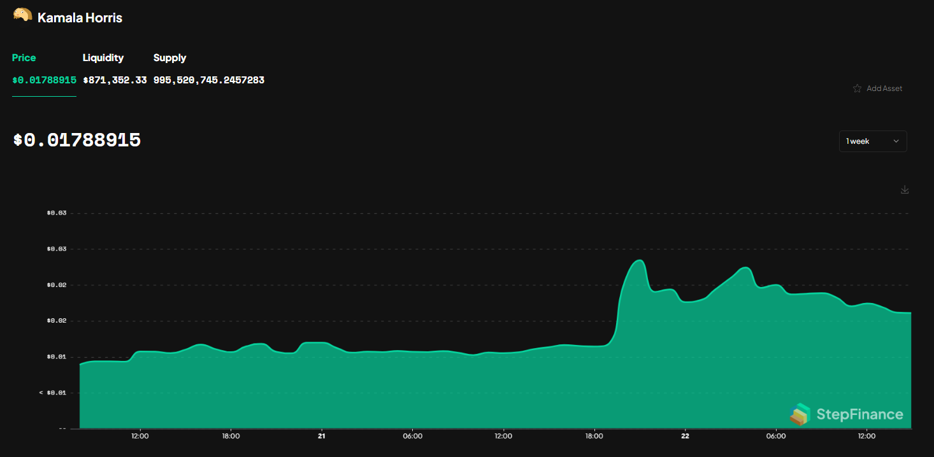Click the StepFinance logo icon
The image size is (934, 457).
801,414
